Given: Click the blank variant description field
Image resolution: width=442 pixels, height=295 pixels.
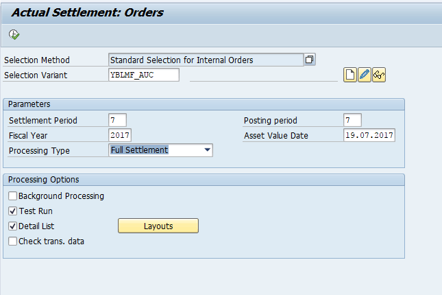Looking at the screenshot, I should pyautogui.click(x=263, y=75).
